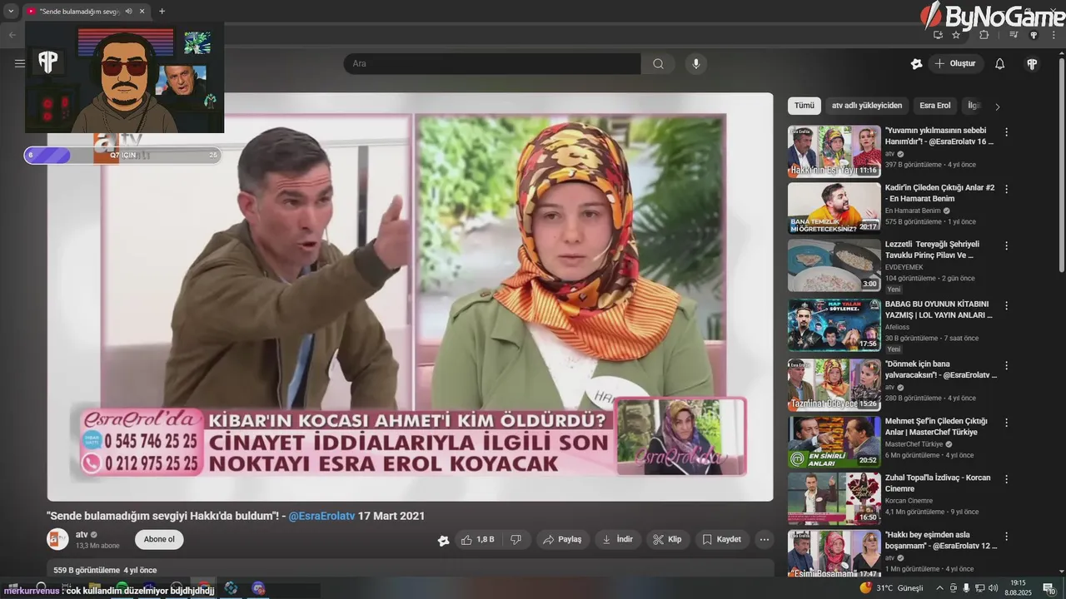The width and height of the screenshot is (1066, 599).
Task: Mute the tab via speaker icon
Action: 128,12
